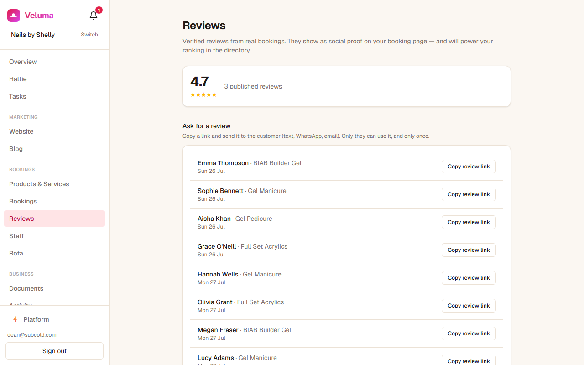Viewport: 584px width, 365px height.
Task: Click the Veluma brand name
Action: pos(39,16)
